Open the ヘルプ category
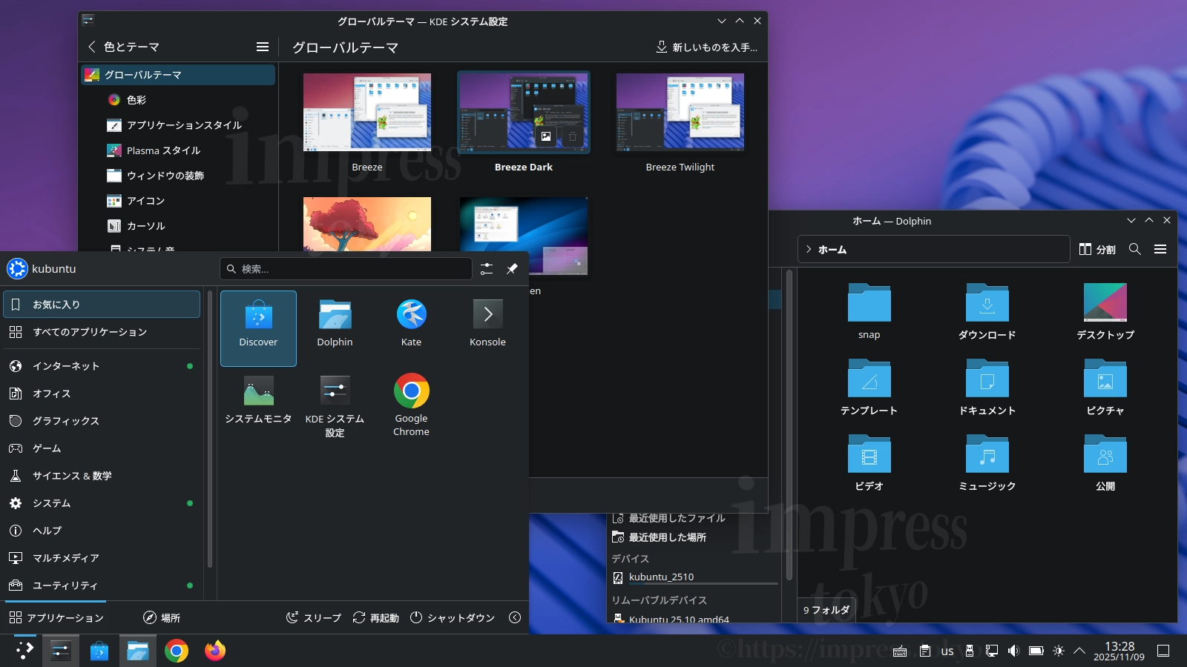 102,531
